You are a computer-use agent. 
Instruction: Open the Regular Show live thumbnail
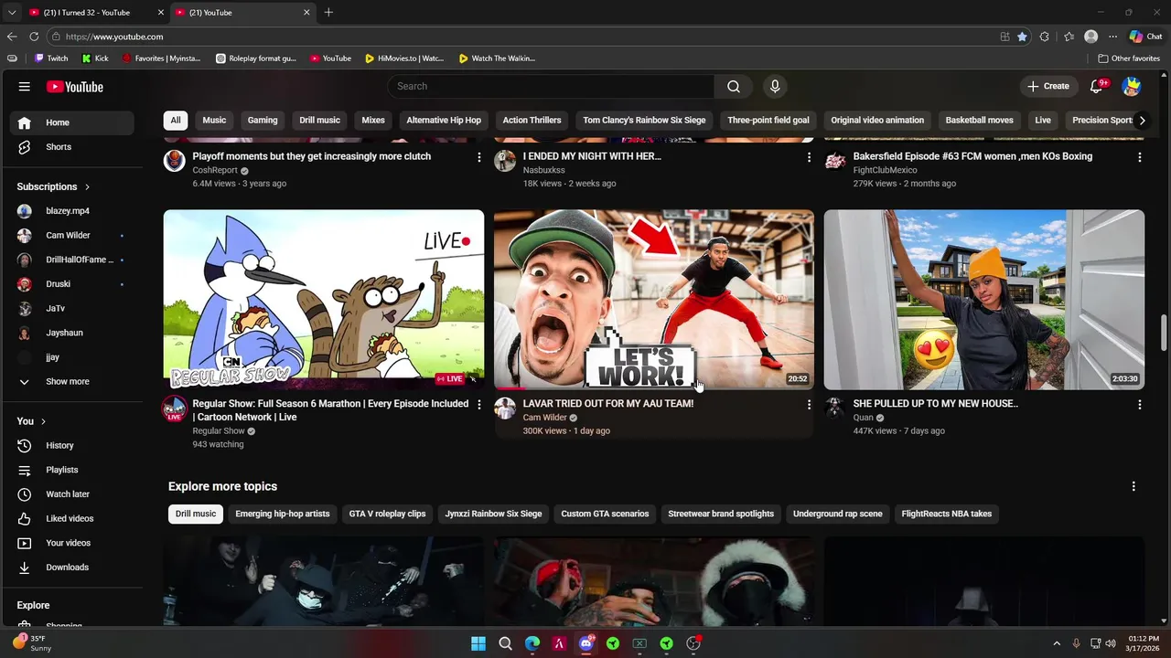[x=324, y=300]
